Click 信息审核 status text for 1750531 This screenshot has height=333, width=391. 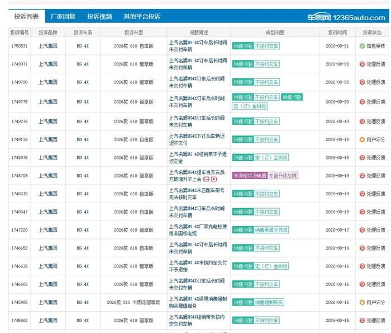[375, 46]
